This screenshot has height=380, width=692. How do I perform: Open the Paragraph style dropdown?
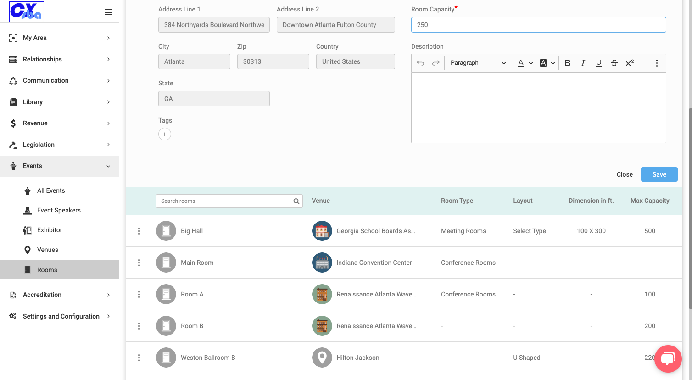click(478, 63)
